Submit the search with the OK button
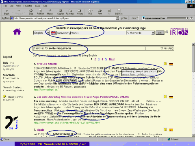The height and width of the screenshot is (146, 195). [160, 33]
